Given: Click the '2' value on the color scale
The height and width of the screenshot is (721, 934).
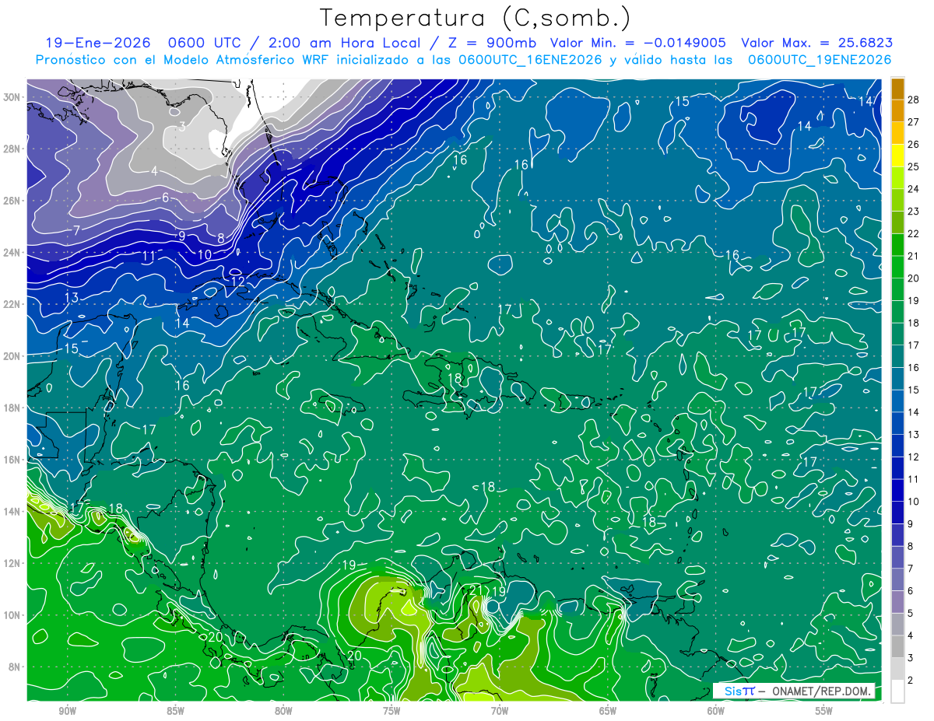Looking at the screenshot, I should pos(911,681).
